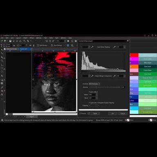Select the Ellipse tool in toolbox
Image resolution: width=157 pixels, height=157 pixels.
point(2,72)
